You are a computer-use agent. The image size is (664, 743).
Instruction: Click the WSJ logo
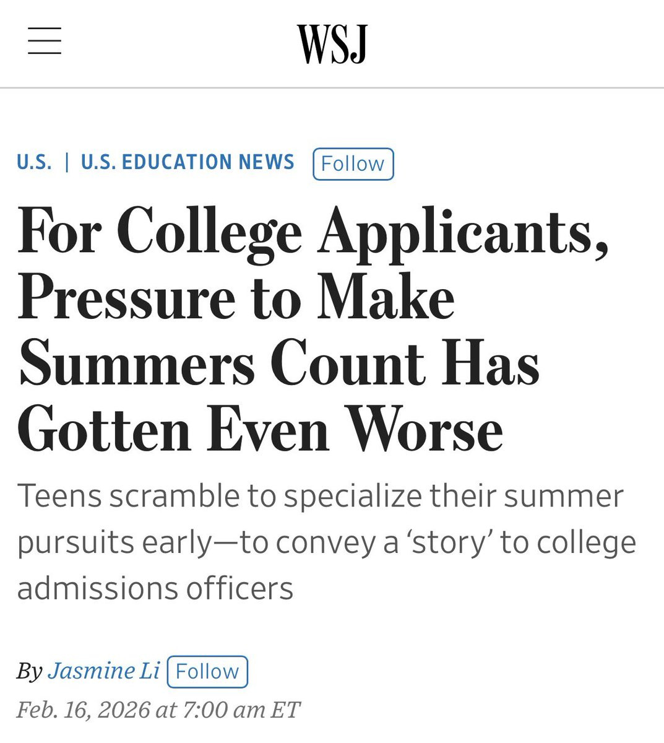click(x=332, y=44)
